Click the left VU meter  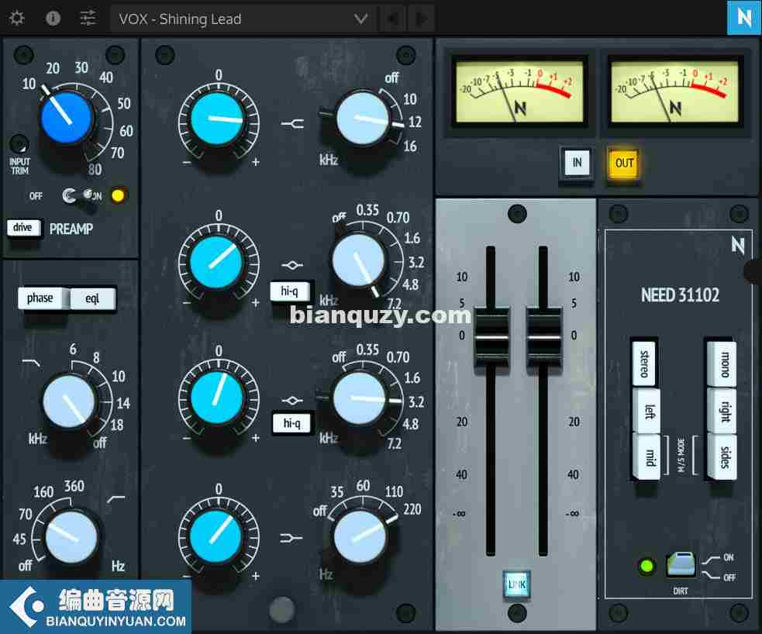(x=519, y=91)
